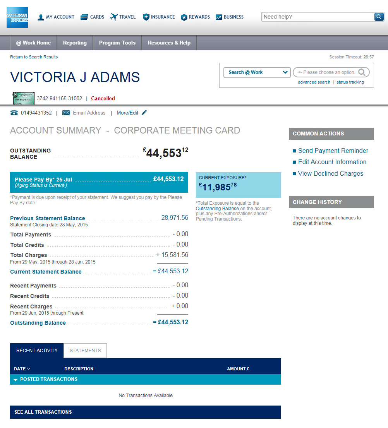The height and width of the screenshot is (428, 388).
Task: Click the Rewards star icon
Action: click(x=184, y=17)
